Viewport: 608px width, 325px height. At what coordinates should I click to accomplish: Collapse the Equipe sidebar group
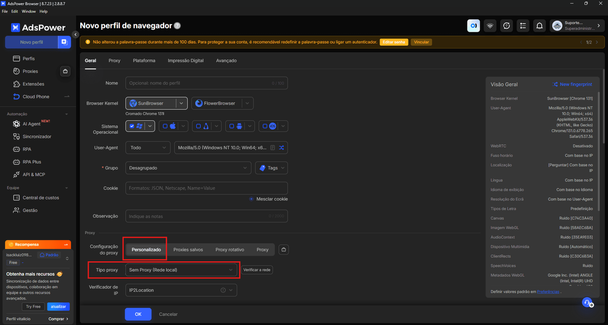(66, 188)
